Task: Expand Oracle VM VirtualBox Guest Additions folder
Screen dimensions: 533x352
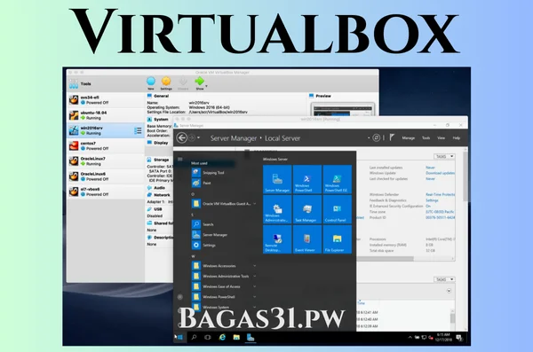Action: pyautogui.click(x=224, y=204)
